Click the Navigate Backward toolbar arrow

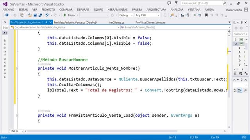click(x=7, y=15)
